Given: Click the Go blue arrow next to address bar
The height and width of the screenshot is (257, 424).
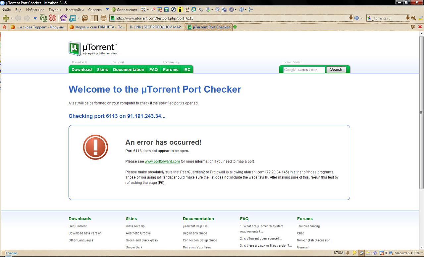Looking at the screenshot, I should click(x=357, y=18).
